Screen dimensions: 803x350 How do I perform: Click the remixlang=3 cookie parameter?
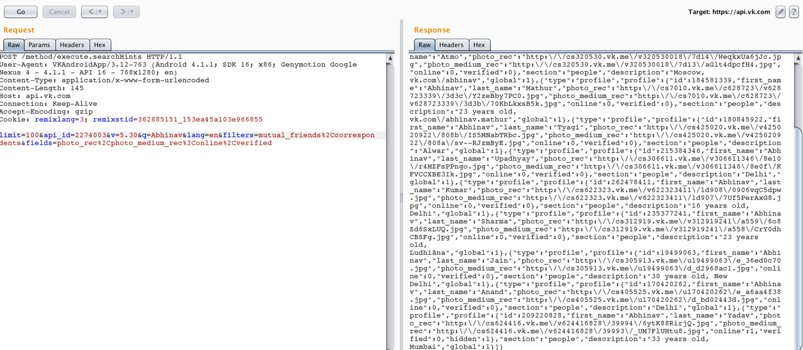[x=61, y=120]
